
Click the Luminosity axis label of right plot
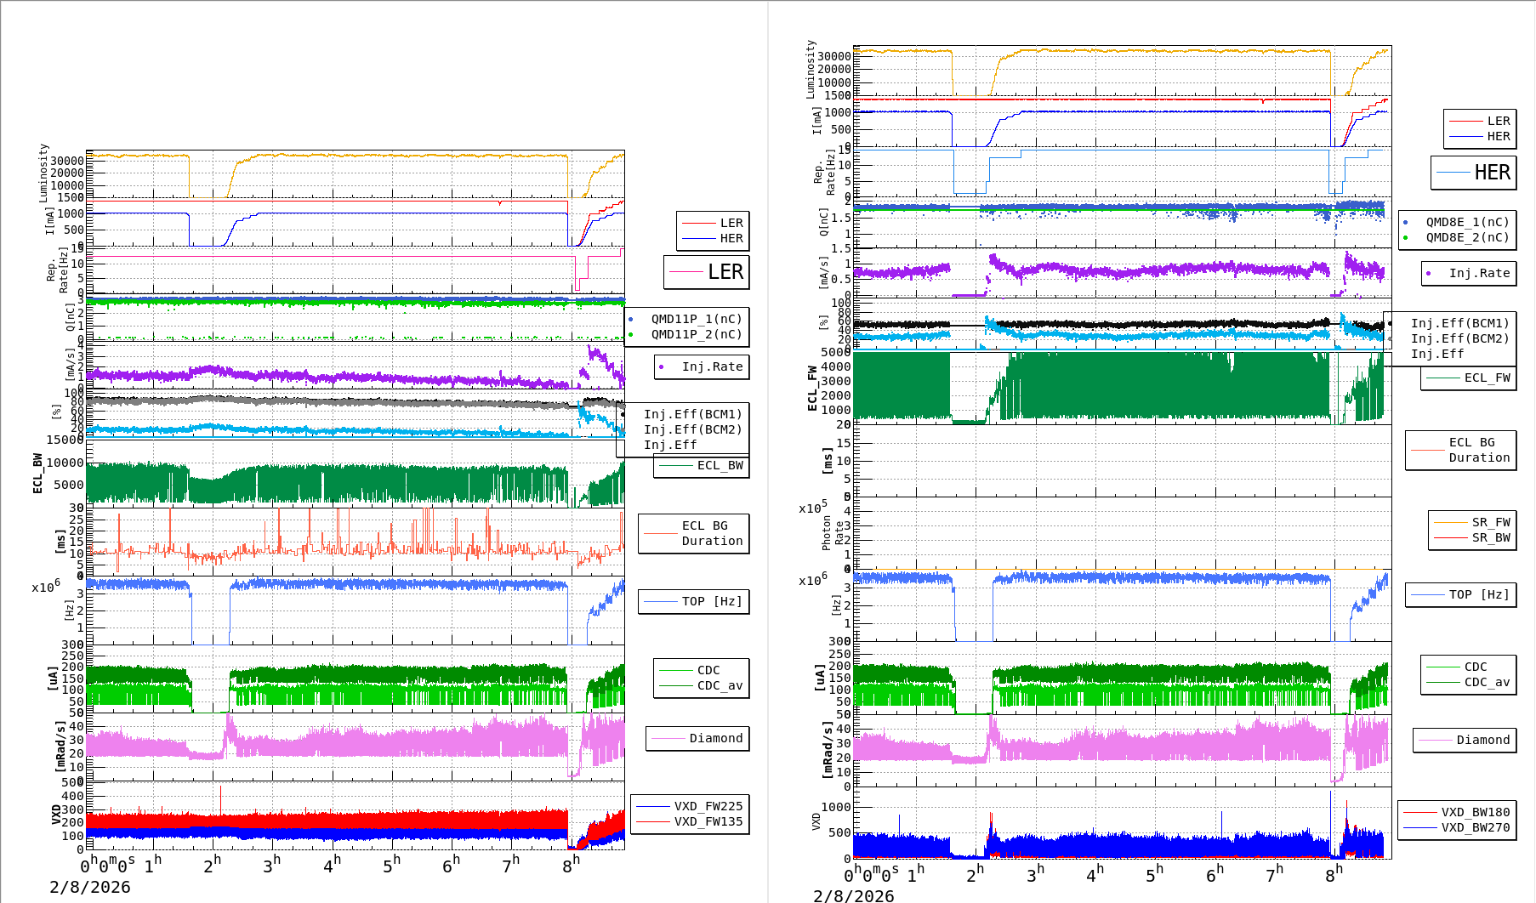pyautogui.click(x=811, y=69)
